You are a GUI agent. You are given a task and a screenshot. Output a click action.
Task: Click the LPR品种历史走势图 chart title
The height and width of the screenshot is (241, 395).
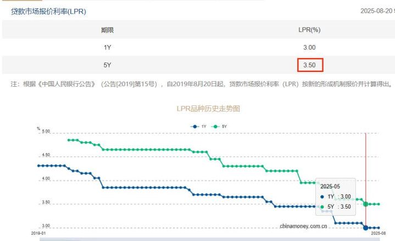208,109
